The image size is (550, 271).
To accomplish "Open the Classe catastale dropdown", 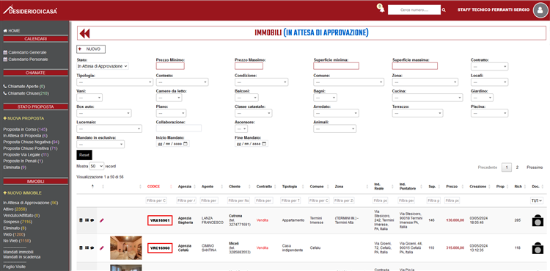I will (253, 113).
